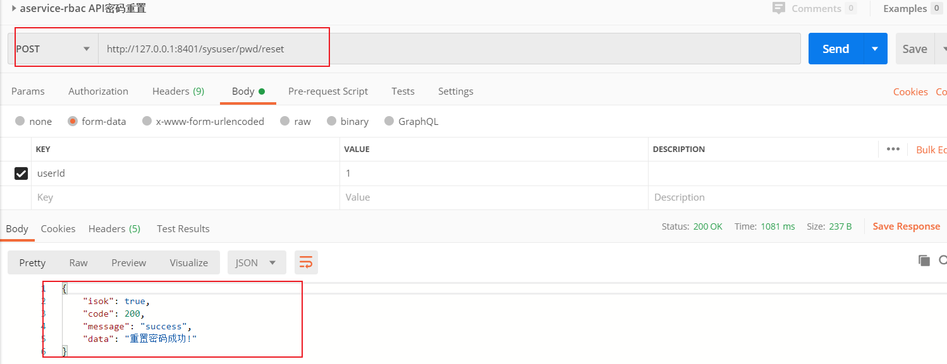The width and height of the screenshot is (947, 364).
Task: Send the request
Action: click(835, 49)
